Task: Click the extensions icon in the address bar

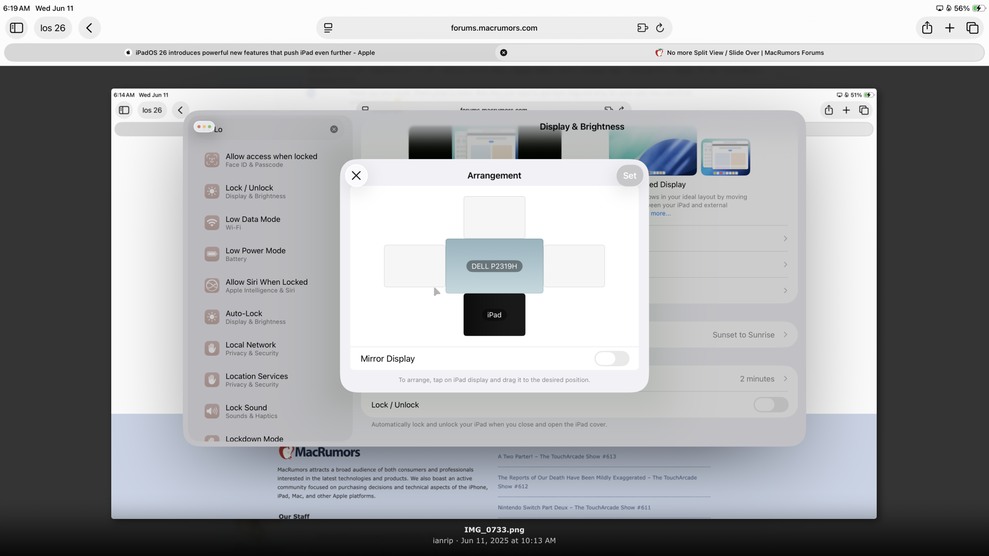Action: pos(642,28)
